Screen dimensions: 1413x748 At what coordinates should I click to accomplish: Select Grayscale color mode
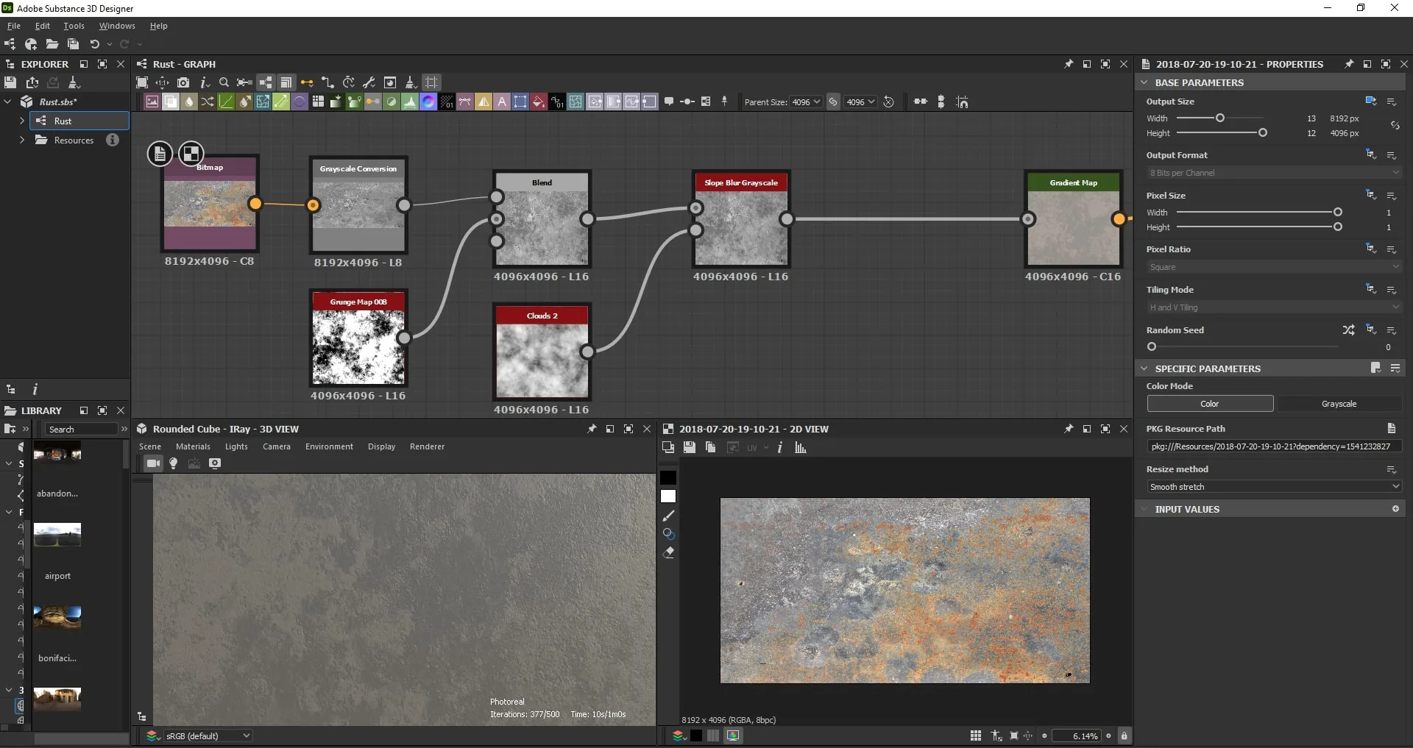click(1339, 404)
